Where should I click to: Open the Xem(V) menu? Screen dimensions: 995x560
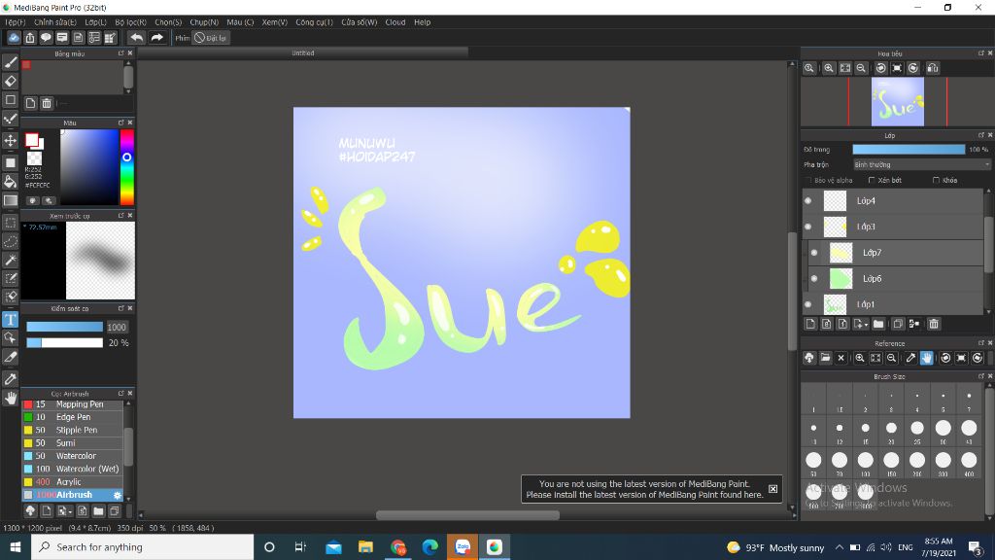click(275, 22)
